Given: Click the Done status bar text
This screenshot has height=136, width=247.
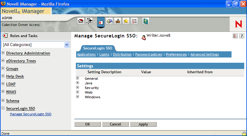Looking at the screenshot, I should tap(6, 134).
